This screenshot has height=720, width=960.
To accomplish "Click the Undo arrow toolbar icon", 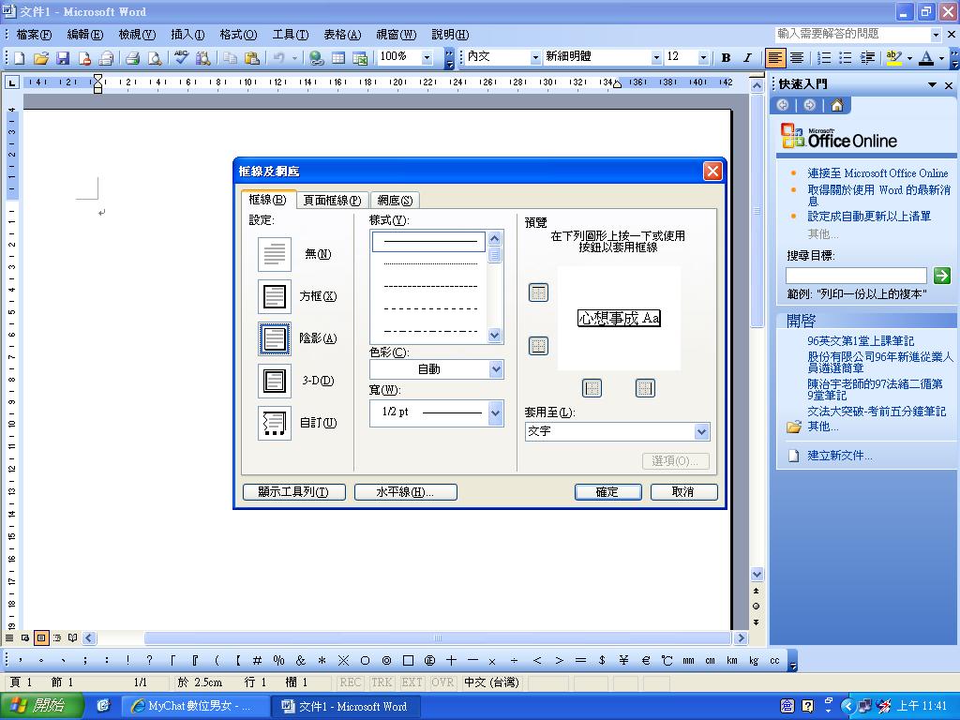I will 279,57.
